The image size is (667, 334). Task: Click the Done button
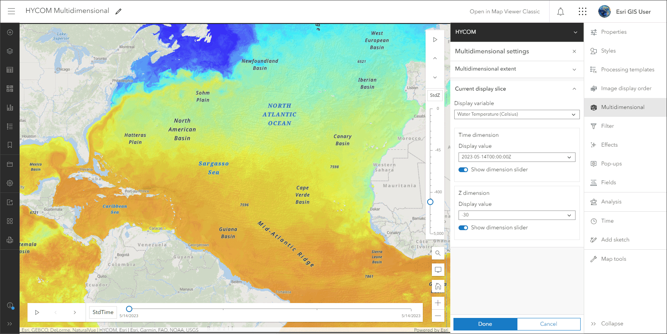(485, 324)
